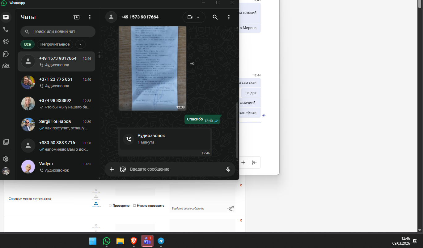Open the Status updates section in WhatsApp
This screenshot has width=423, height=248.
coord(6,42)
